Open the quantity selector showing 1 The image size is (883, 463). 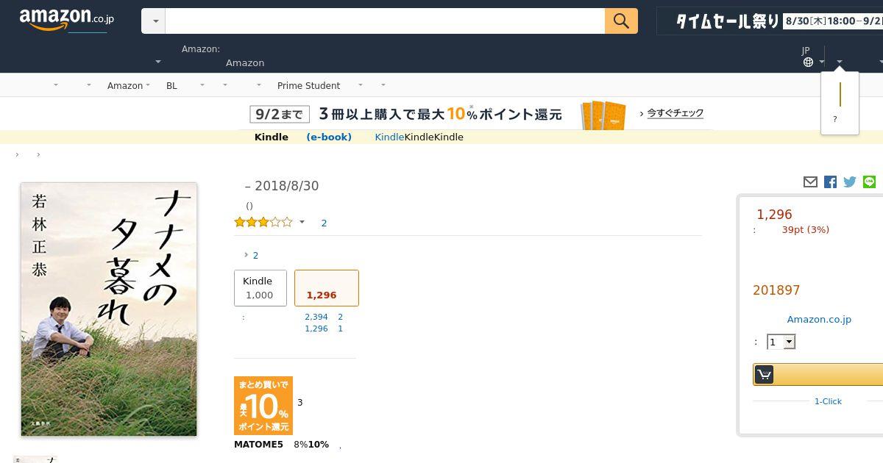coord(781,342)
